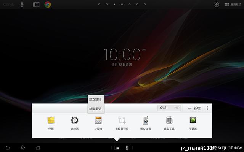Tap the Home navigation icon

coord(23,147)
